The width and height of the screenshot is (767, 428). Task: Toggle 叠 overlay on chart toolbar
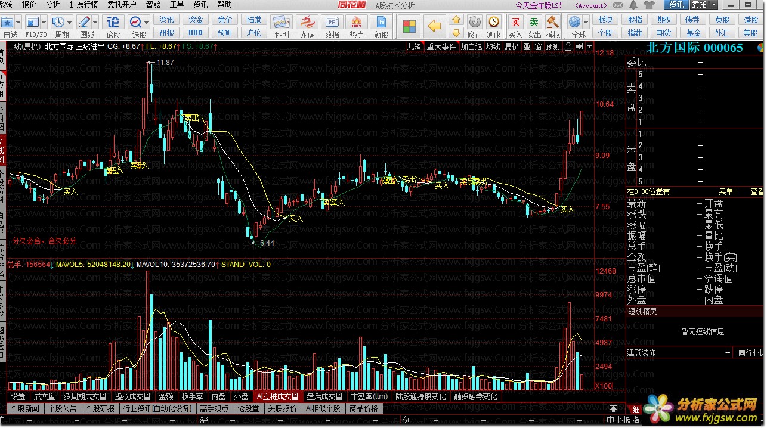(x=527, y=46)
